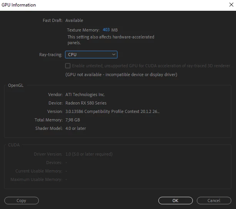
Task: Click the 'Current Usable Memory:' label
Action: pyautogui.click(x=39, y=171)
